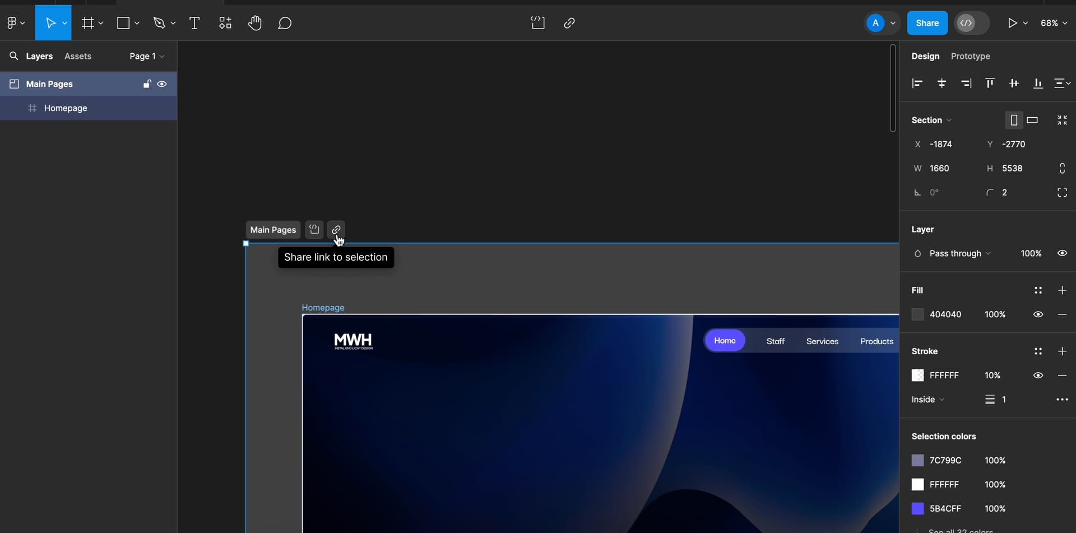This screenshot has height=533, width=1076.
Task: Toggle constrain proportions lock
Action: [x=1062, y=168]
